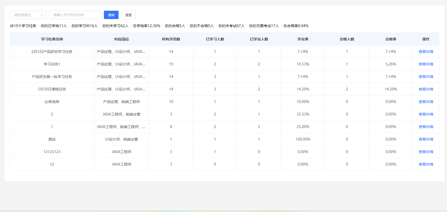Open the 请选择岗位 position dropdown
Screen dimensions: 447x212
point(25,15)
